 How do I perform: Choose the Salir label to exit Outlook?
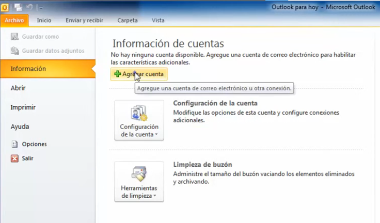click(x=28, y=158)
